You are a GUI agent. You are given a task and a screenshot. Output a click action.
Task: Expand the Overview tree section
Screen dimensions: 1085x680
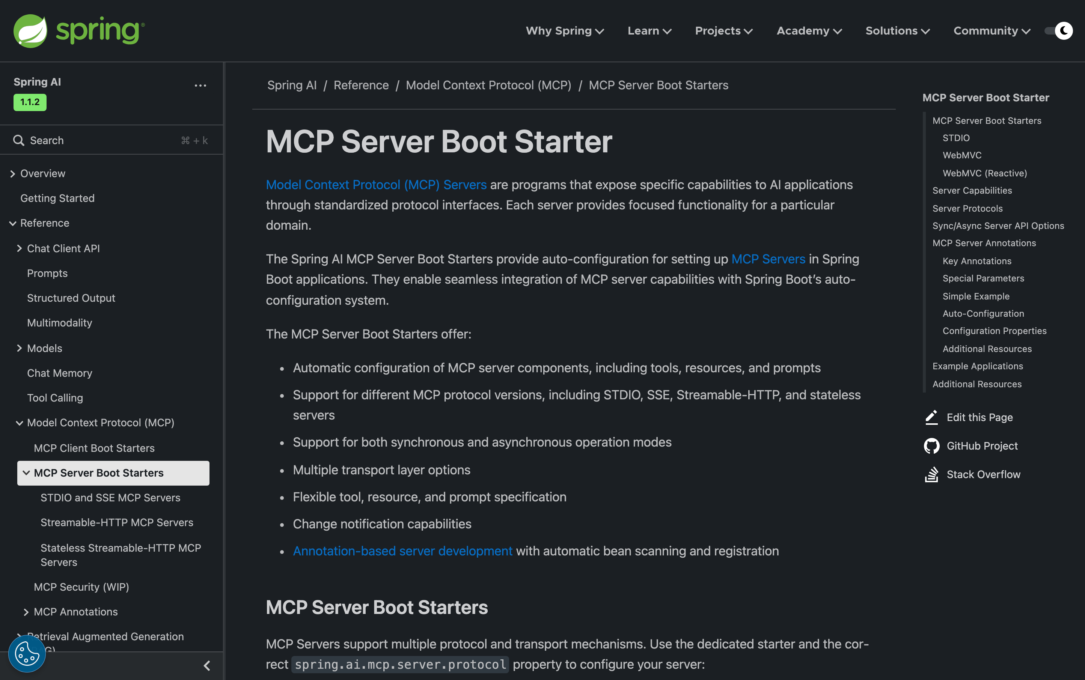click(x=13, y=174)
